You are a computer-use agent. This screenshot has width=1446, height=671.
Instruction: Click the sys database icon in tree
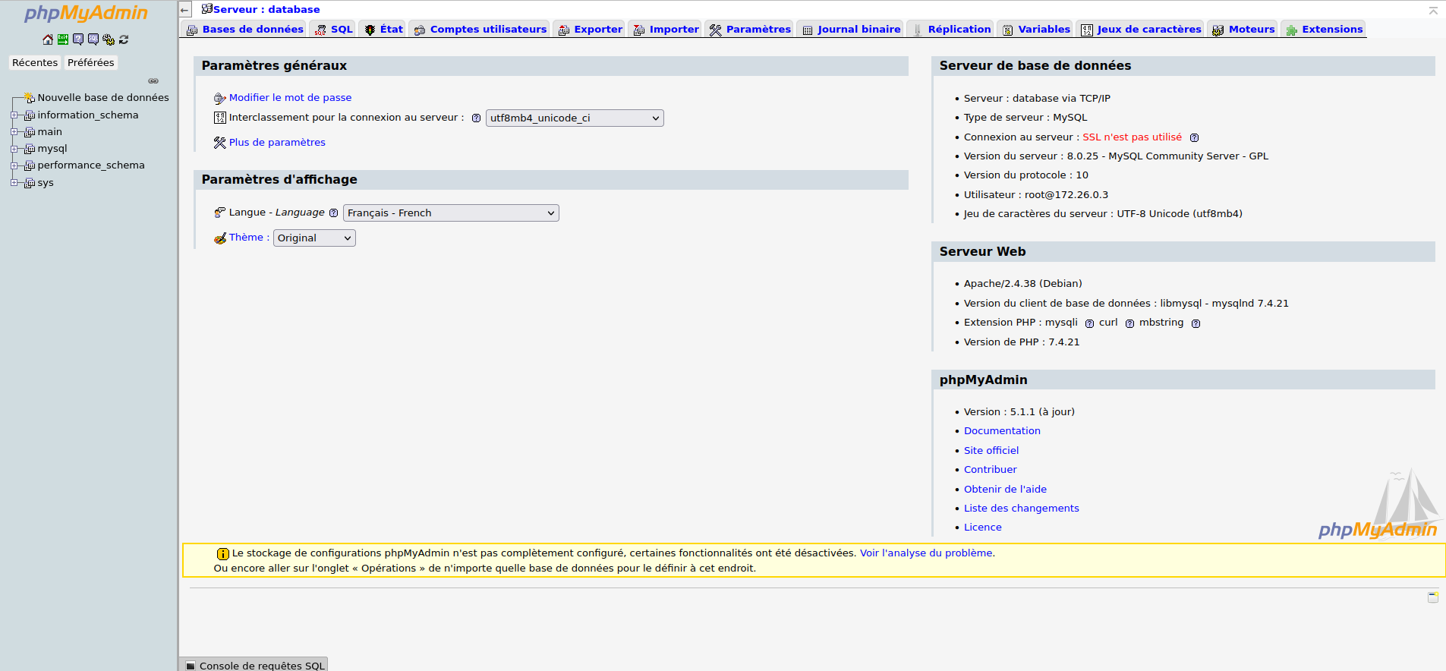pos(30,183)
